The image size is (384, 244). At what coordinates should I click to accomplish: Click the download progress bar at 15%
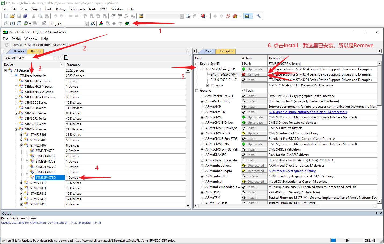pos(347,241)
